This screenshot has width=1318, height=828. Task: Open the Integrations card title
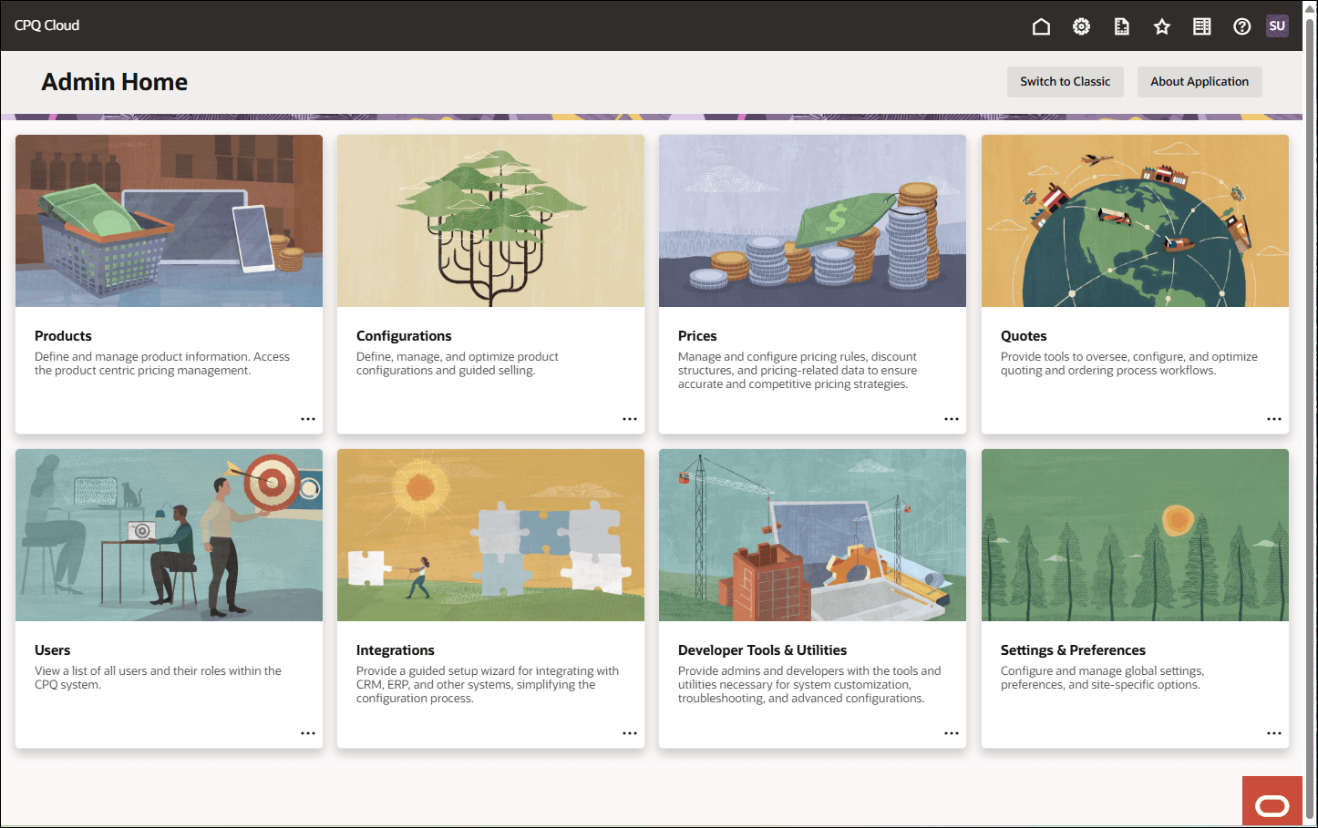click(x=396, y=650)
